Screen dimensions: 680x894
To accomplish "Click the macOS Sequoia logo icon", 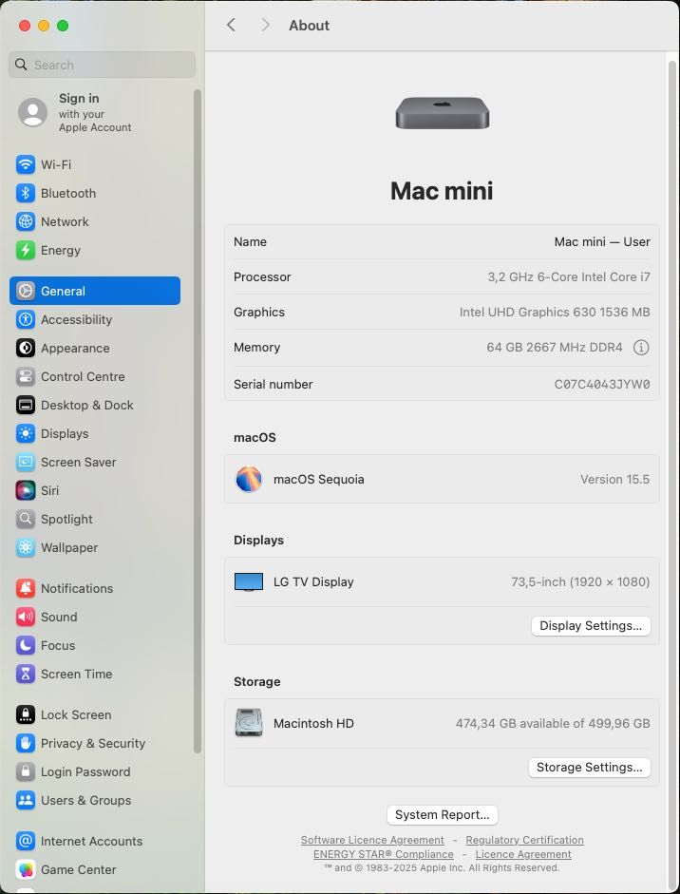I will [x=249, y=479].
